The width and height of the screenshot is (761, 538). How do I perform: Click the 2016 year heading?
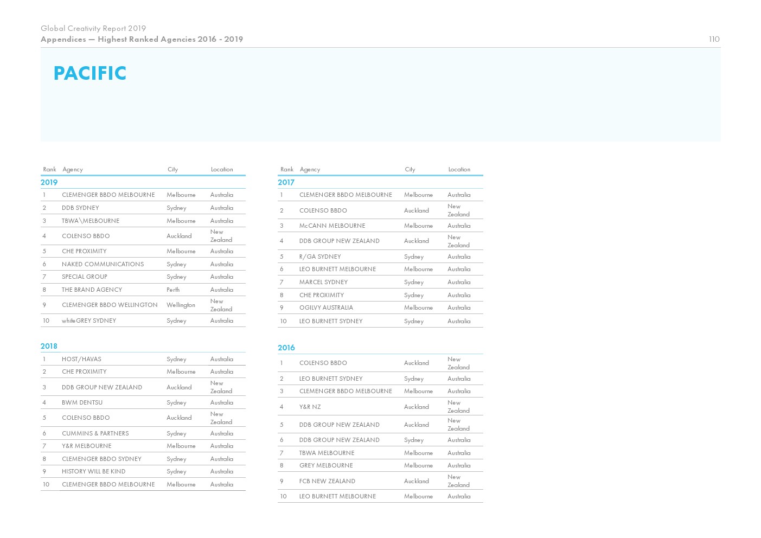(286, 348)
